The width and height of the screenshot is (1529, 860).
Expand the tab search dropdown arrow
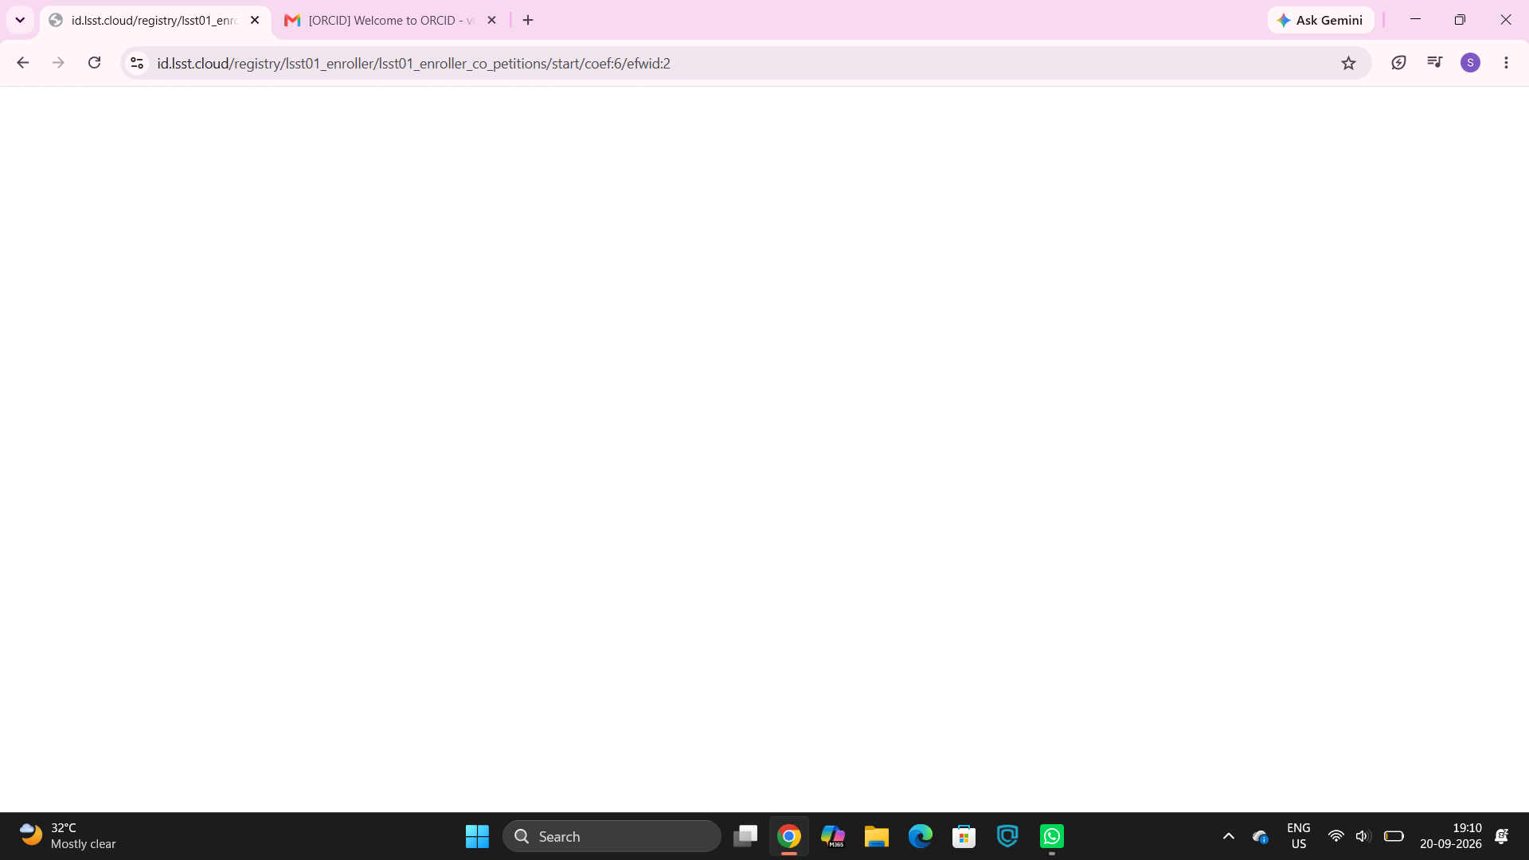pos(20,20)
